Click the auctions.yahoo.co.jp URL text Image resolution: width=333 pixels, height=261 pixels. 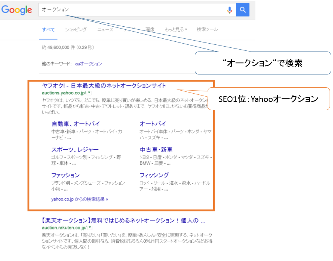pos(64,93)
